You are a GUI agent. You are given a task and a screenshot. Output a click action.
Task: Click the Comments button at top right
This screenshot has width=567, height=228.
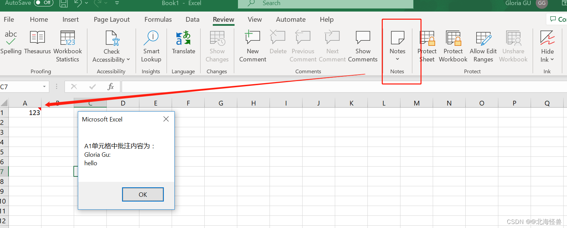pyautogui.click(x=557, y=19)
